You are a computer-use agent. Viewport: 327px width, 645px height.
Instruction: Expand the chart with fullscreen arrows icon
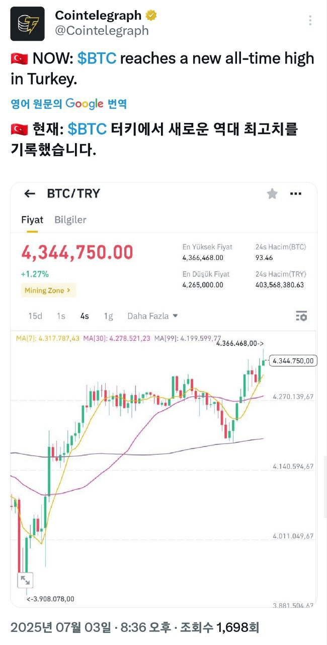tap(25, 579)
